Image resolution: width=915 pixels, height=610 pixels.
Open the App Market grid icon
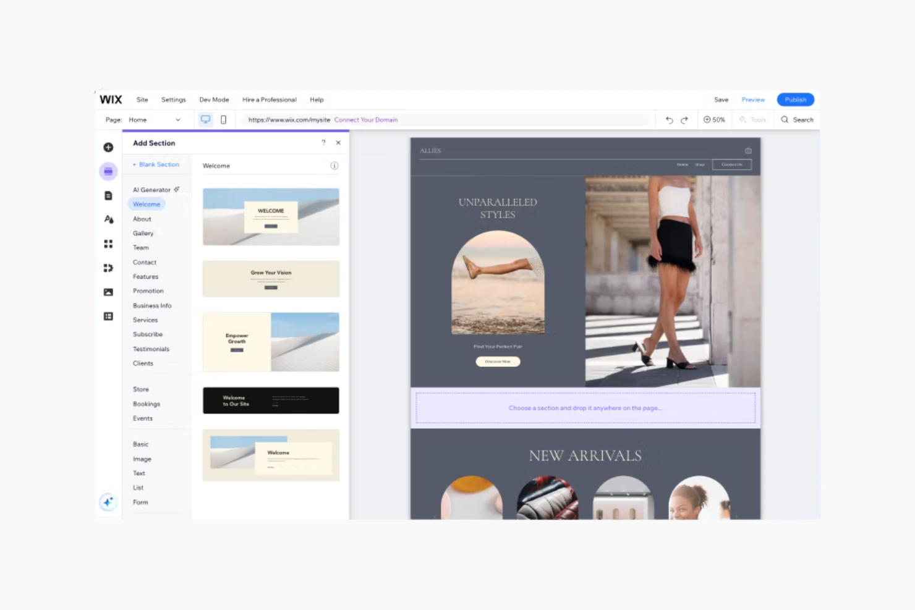(108, 244)
